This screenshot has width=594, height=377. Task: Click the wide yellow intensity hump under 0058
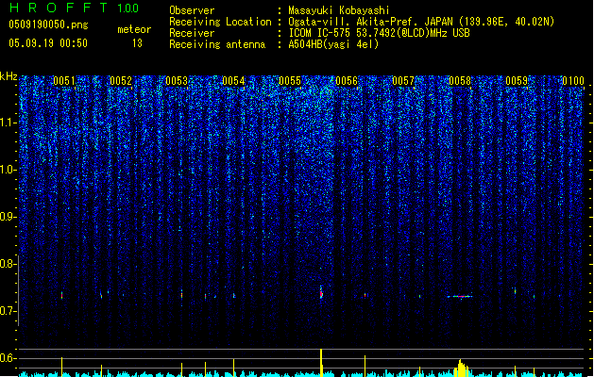point(461,369)
